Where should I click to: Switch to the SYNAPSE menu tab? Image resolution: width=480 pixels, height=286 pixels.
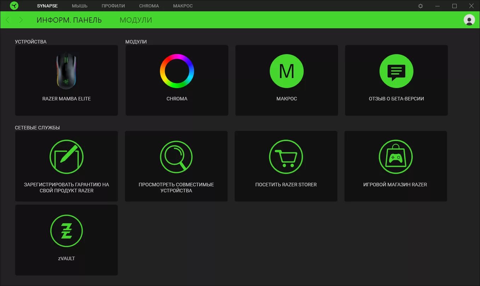click(47, 6)
